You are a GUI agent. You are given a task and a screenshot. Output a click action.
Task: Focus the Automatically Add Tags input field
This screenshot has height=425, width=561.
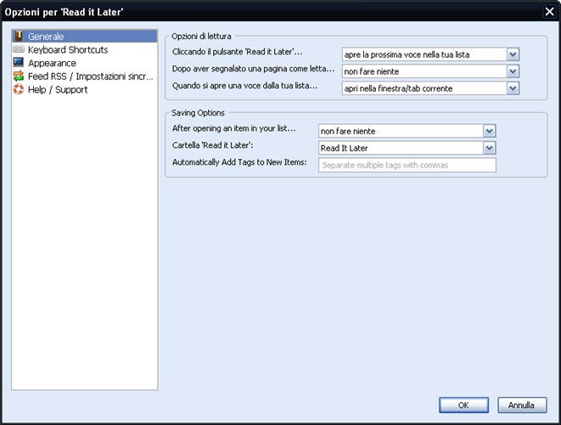click(407, 165)
